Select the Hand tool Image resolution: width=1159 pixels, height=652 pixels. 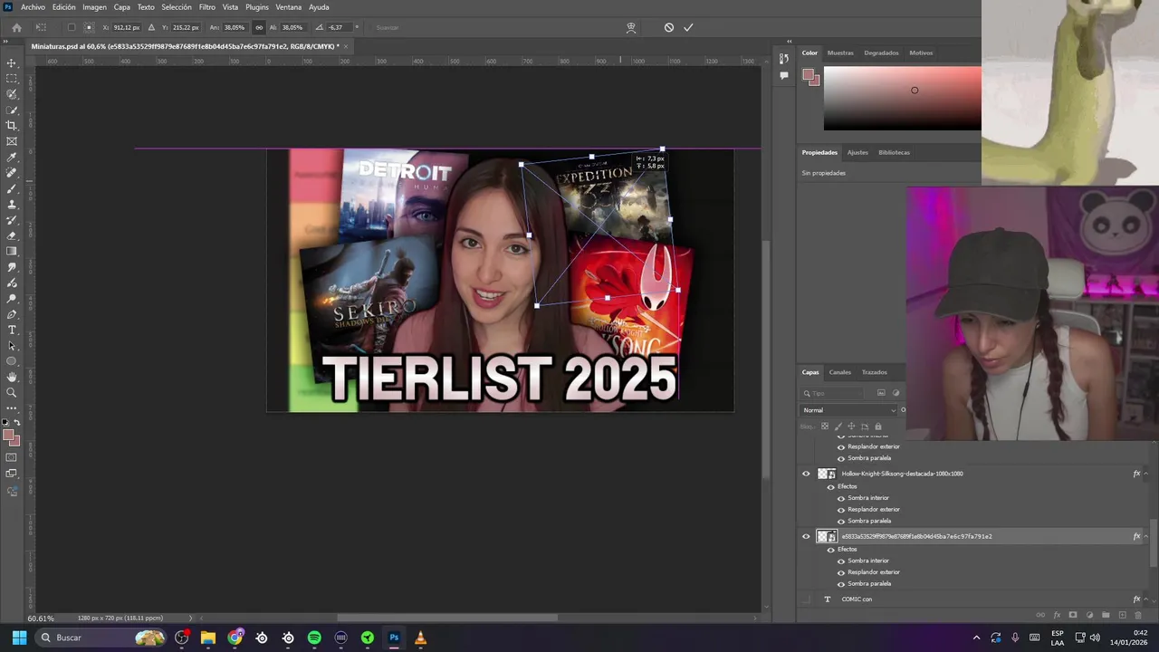12,377
